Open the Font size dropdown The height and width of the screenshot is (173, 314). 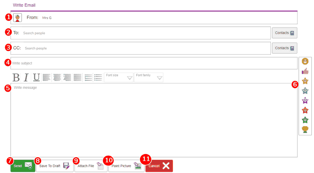pyautogui.click(x=119, y=77)
